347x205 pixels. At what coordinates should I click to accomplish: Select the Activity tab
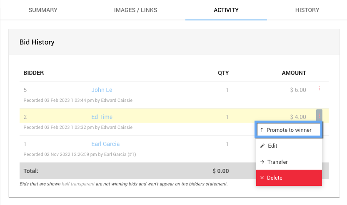pos(226,10)
